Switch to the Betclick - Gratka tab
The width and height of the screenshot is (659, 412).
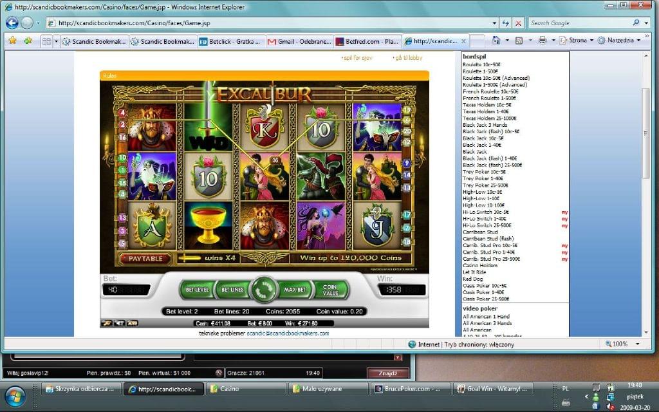tap(231, 42)
